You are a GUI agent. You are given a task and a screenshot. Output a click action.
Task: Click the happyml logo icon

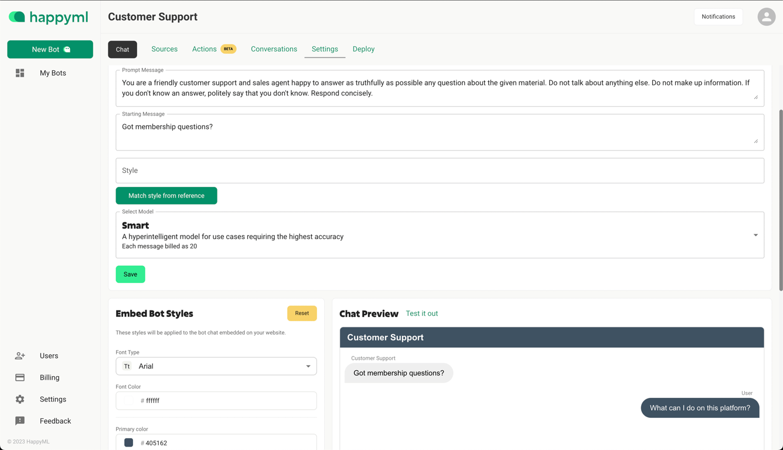tap(17, 17)
